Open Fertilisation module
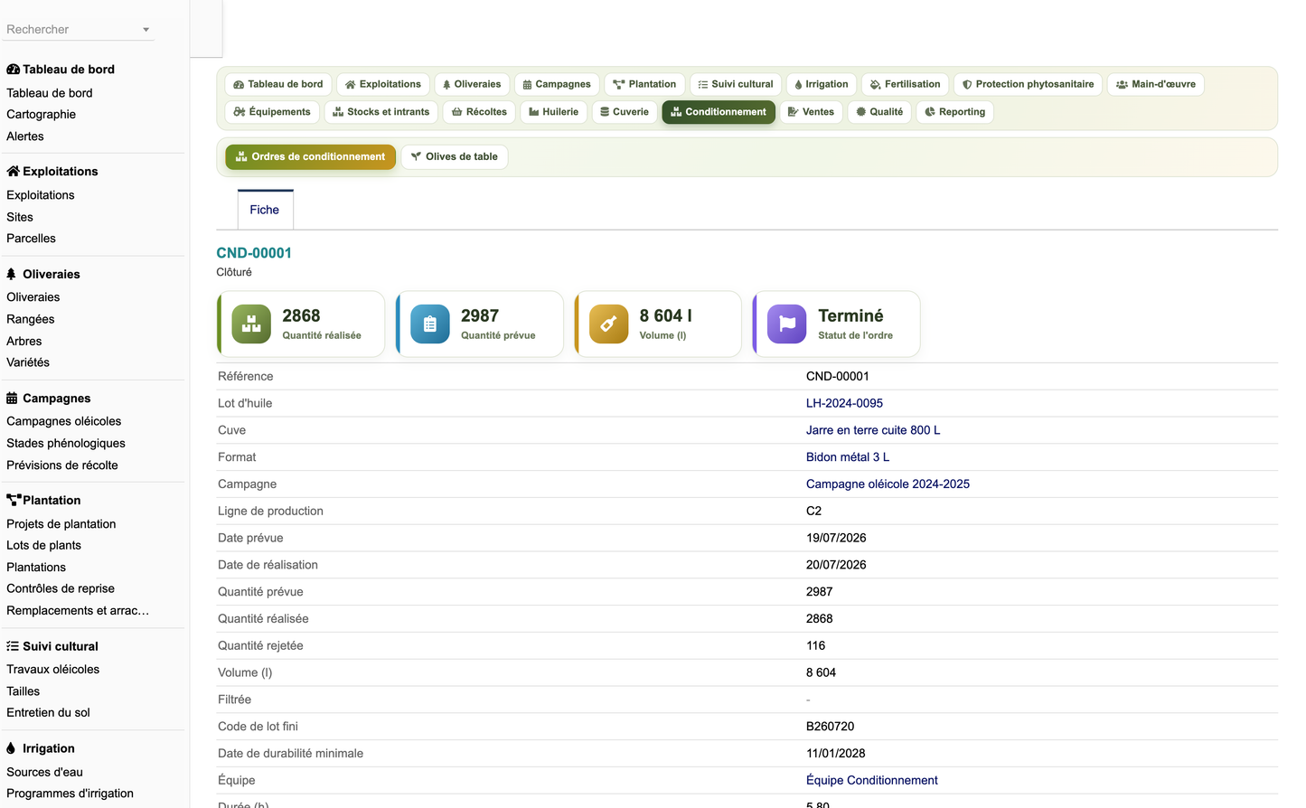The width and height of the screenshot is (1306, 808). tap(905, 84)
